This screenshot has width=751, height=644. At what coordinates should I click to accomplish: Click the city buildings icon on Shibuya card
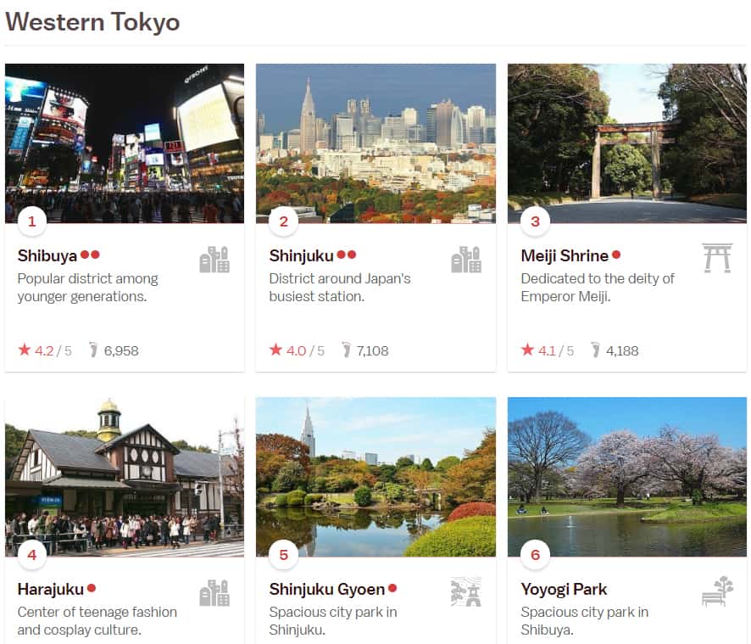[x=214, y=260]
